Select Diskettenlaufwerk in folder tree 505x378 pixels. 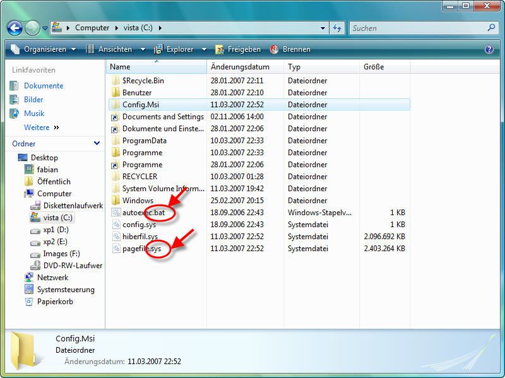(x=73, y=206)
